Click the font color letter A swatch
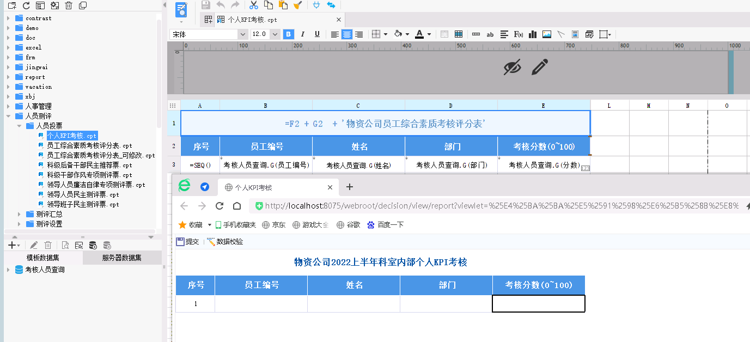 click(x=419, y=34)
